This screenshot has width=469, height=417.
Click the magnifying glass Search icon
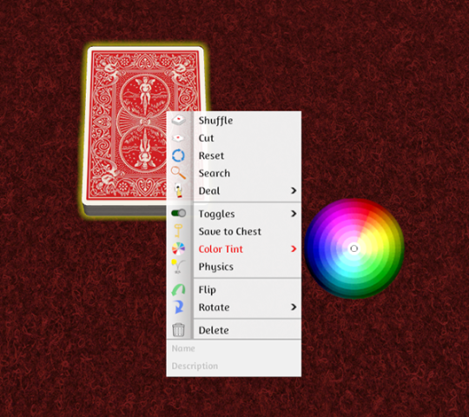point(178,173)
